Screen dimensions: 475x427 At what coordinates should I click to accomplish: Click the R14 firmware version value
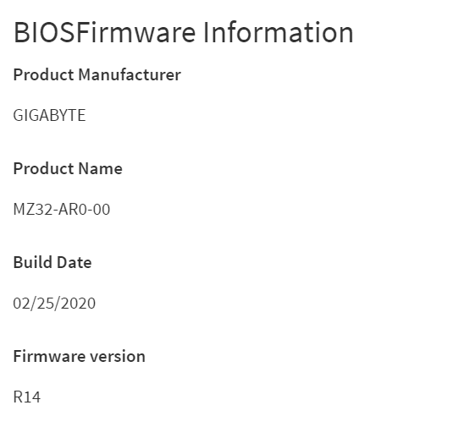tap(27, 397)
